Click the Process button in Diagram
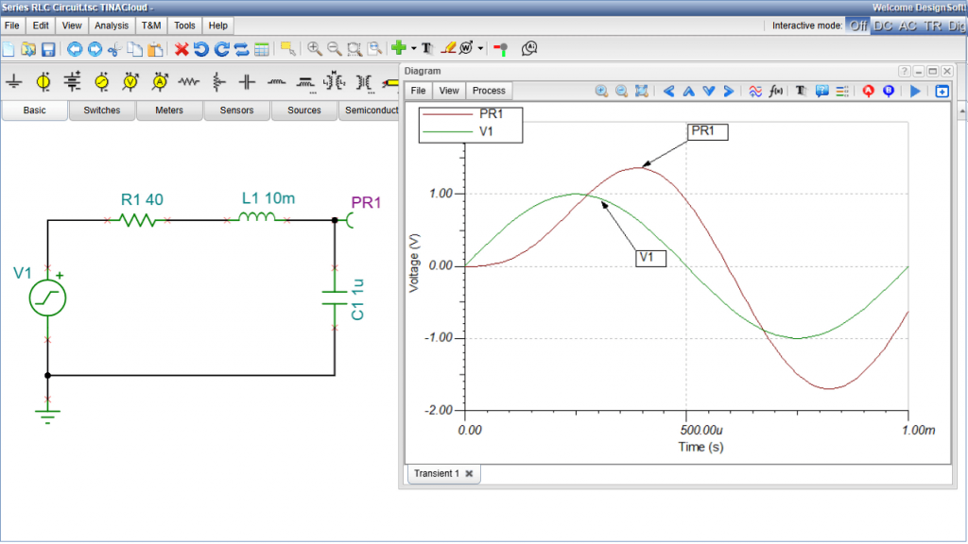Viewport: 968px width, 544px height. click(x=489, y=91)
